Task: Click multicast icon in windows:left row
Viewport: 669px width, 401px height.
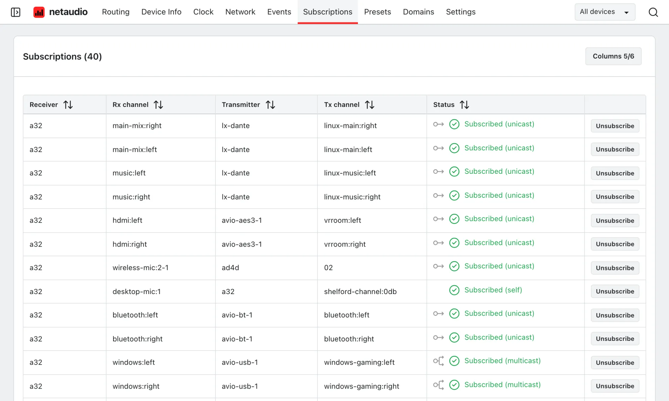Action: 439,361
